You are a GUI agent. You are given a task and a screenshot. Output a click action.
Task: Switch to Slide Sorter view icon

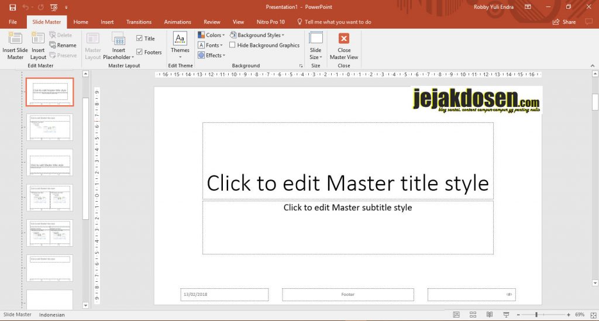tap(473, 315)
